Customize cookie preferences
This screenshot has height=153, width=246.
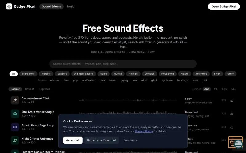(130, 140)
